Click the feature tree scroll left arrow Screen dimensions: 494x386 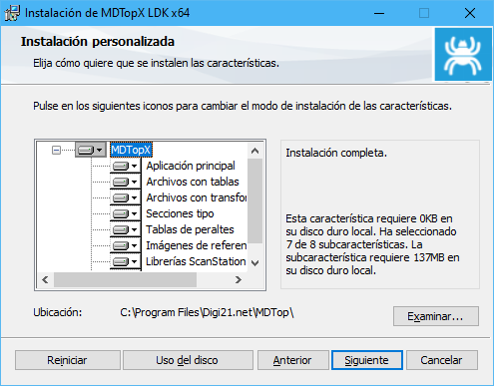pyautogui.click(x=45, y=280)
